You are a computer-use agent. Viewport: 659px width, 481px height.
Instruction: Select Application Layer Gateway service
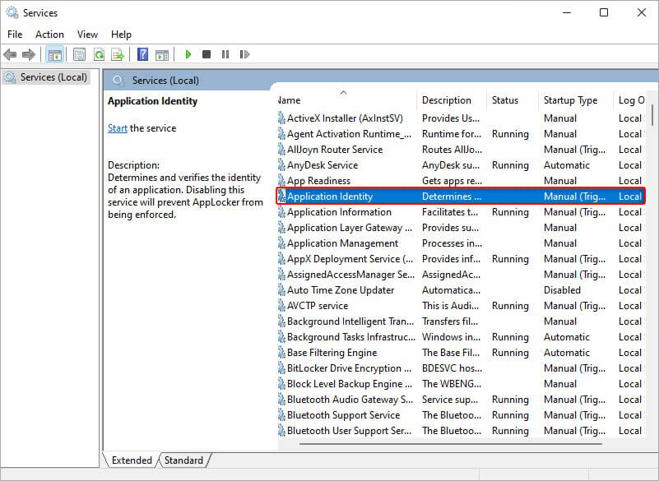(x=461, y=228)
